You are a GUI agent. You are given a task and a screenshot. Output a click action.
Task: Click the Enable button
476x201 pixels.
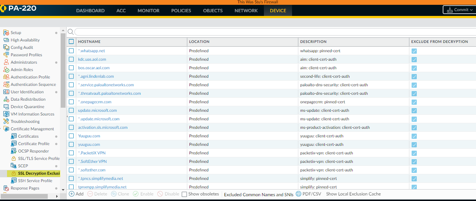(143, 194)
